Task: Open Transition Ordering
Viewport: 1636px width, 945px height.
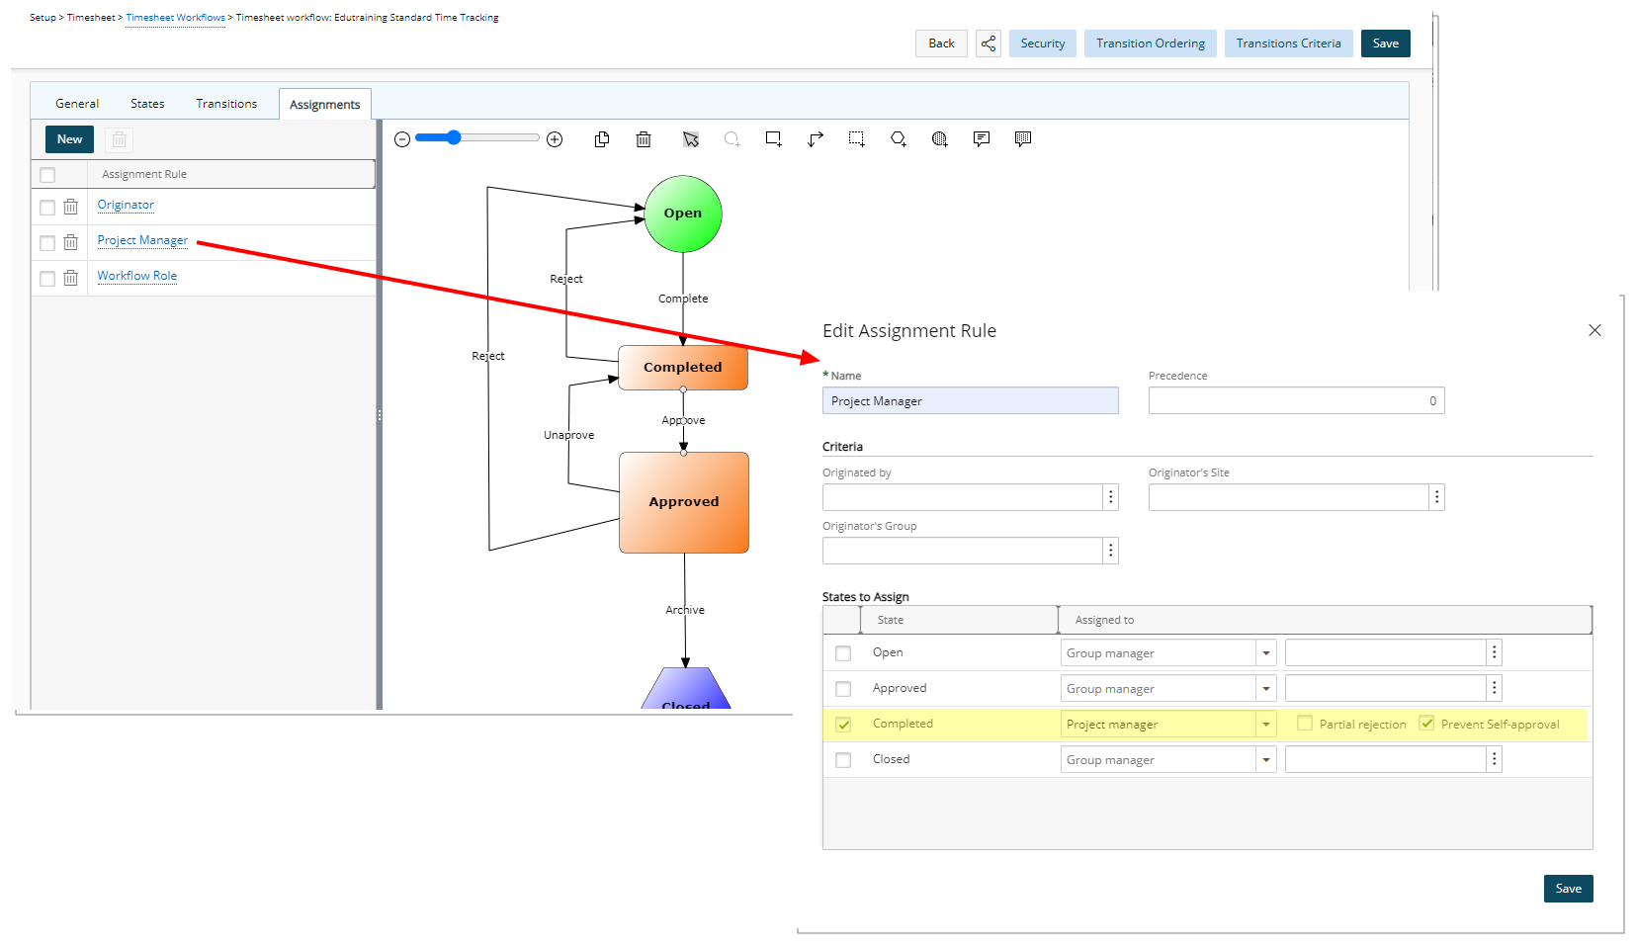Action: [x=1151, y=43]
